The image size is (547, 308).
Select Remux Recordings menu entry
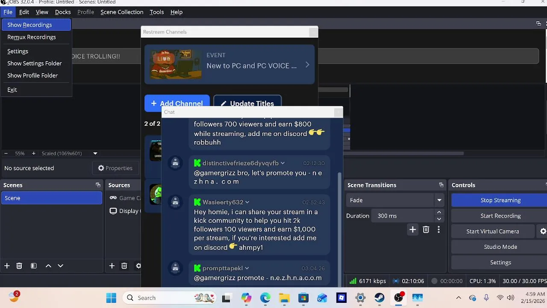tap(36, 37)
